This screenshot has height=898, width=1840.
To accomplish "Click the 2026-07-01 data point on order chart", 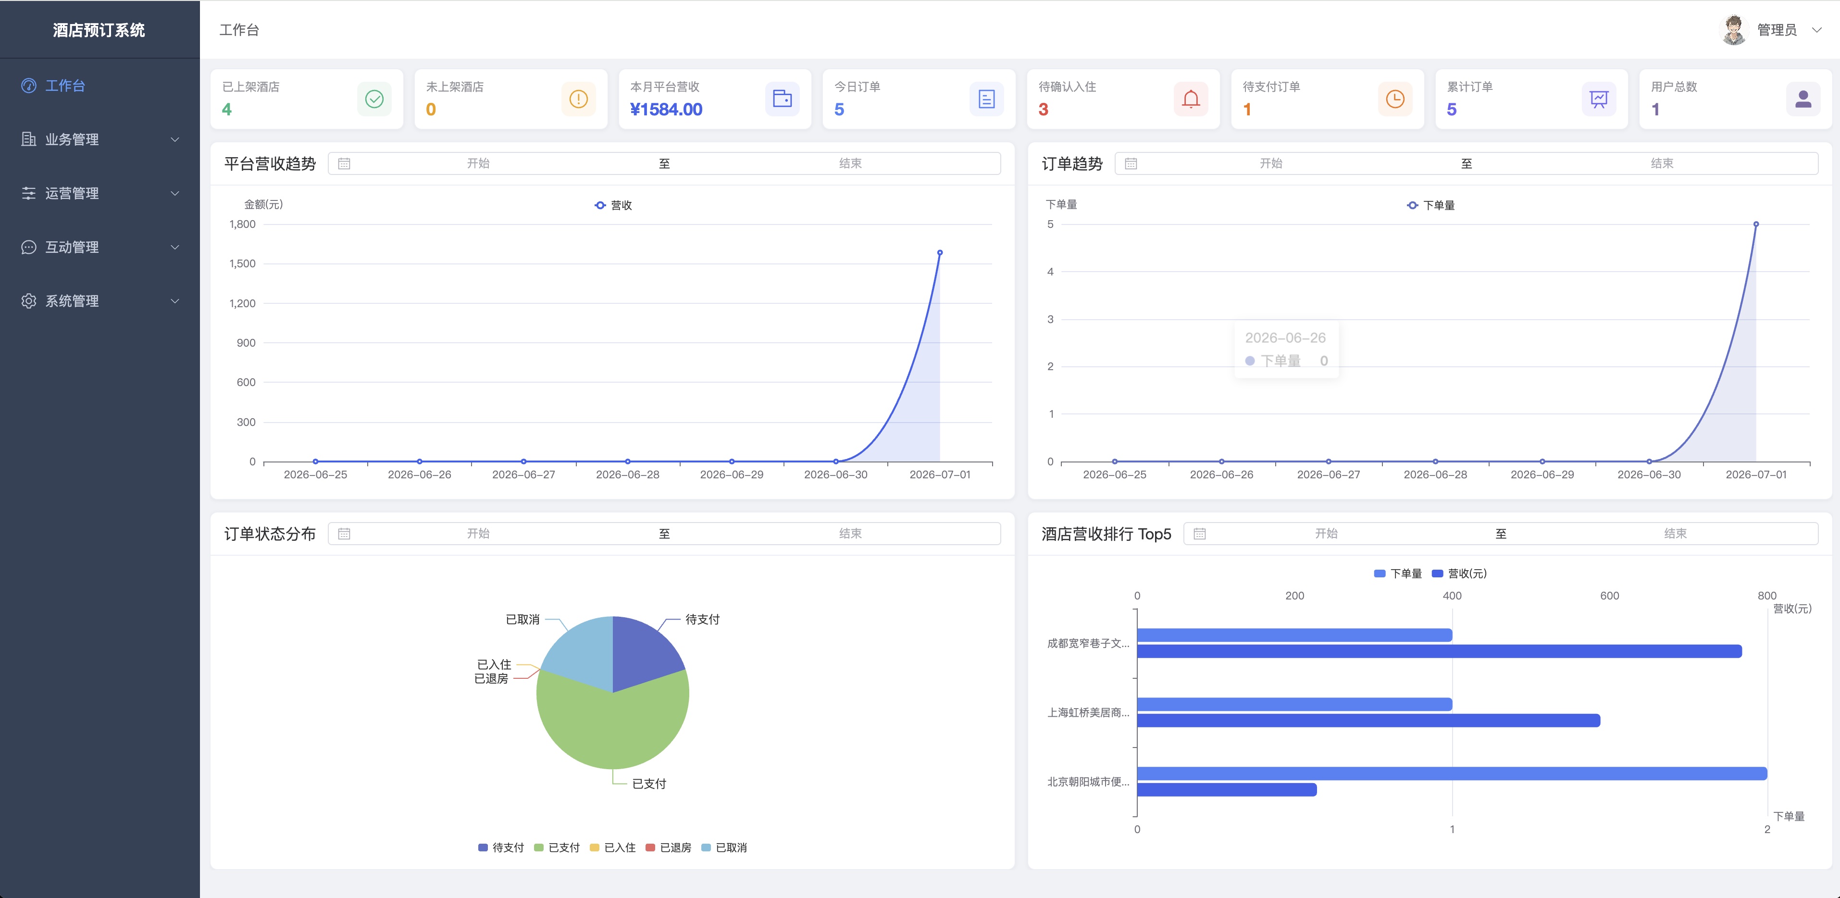I will 1756,224.
